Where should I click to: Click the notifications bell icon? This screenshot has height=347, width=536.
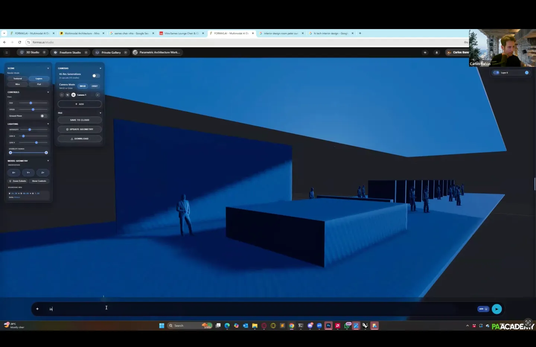coord(437,52)
